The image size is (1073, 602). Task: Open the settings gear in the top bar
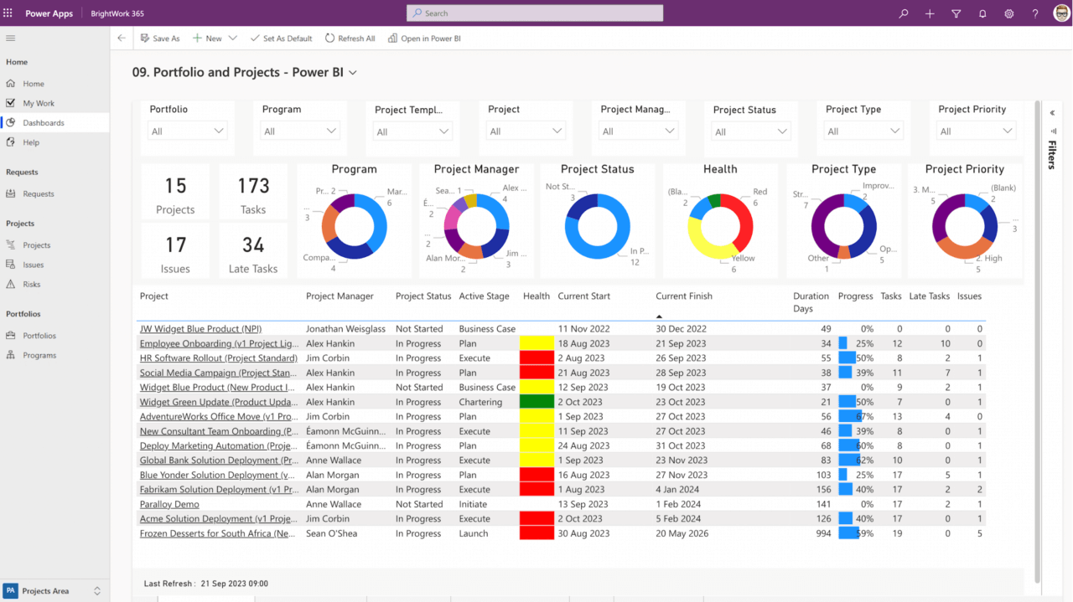click(1009, 13)
